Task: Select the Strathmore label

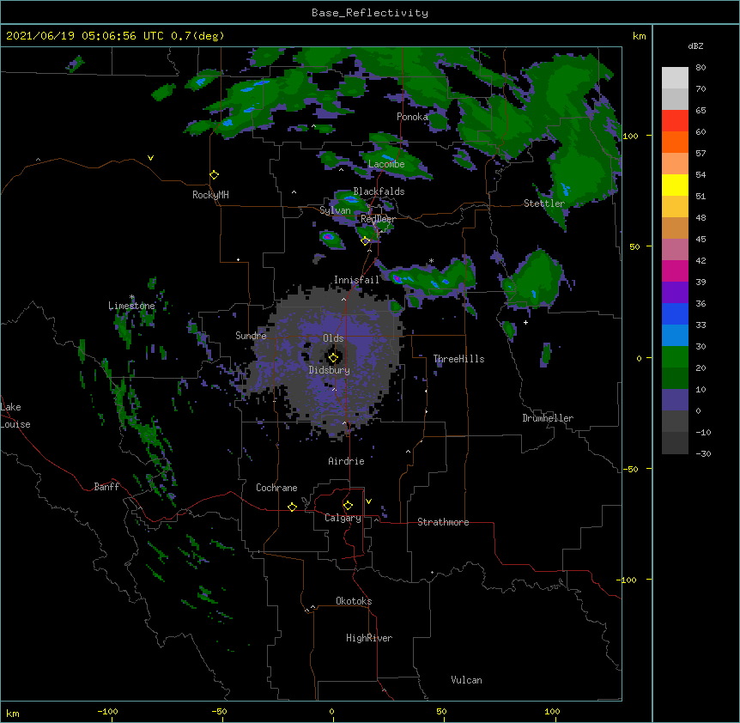Action: [443, 522]
